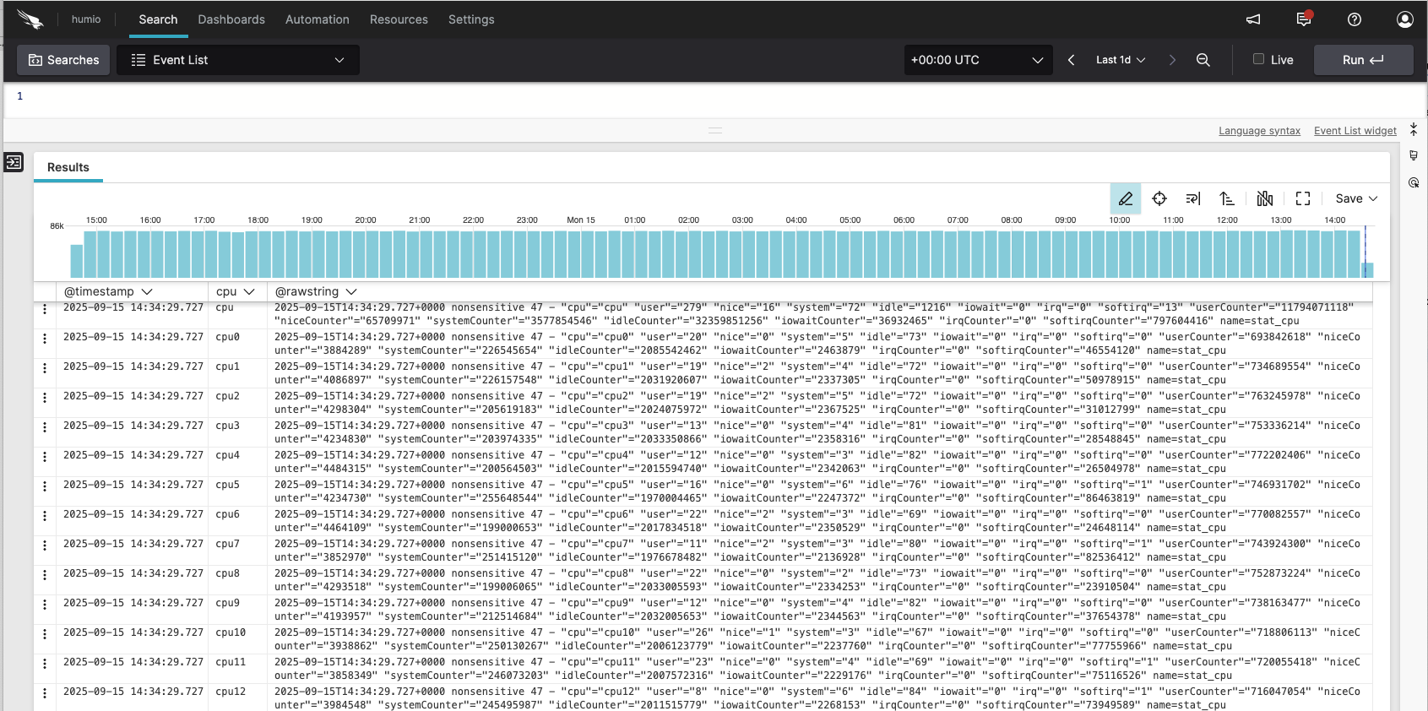Zoom out the time range
Screen dimensions: 1428x711
(1203, 60)
